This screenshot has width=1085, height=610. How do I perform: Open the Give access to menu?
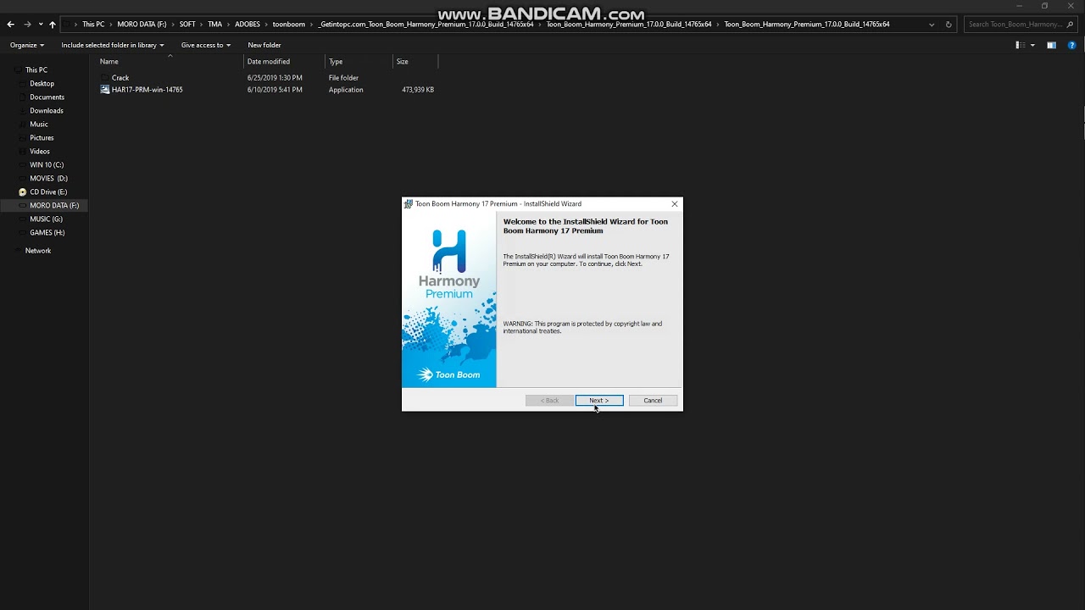tap(205, 45)
